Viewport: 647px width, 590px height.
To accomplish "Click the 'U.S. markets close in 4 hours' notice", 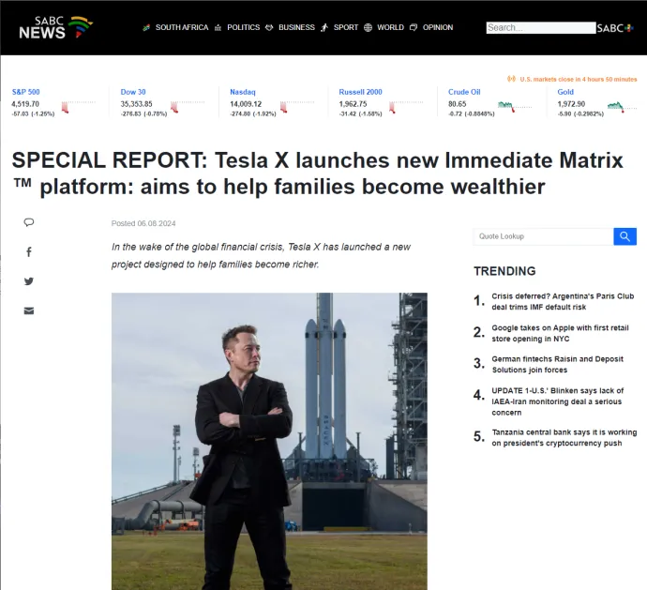I will tap(579, 80).
